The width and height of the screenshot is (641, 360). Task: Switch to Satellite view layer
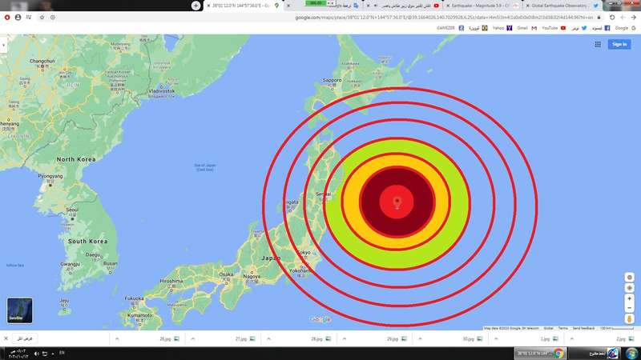coord(20,310)
